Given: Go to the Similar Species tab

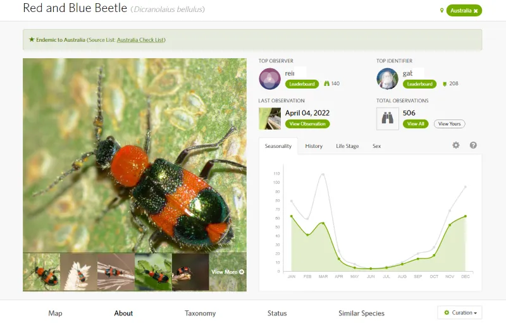Looking at the screenshot, I should [x=361, y=314].
